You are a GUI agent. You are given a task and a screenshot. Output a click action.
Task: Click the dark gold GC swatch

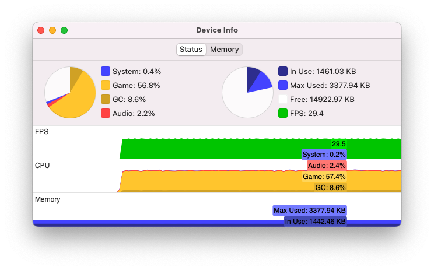pos(106,99)
